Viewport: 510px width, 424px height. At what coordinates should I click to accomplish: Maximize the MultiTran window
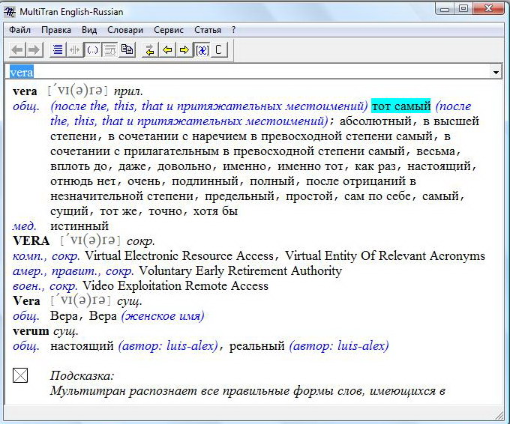click(x=463, y=9)
